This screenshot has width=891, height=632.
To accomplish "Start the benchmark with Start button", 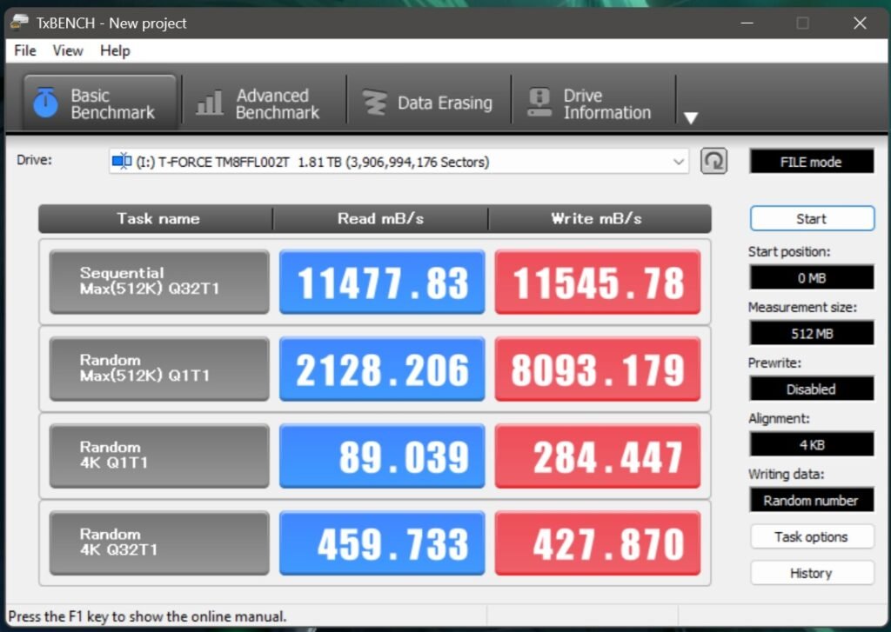I will (x=812, y=218).
